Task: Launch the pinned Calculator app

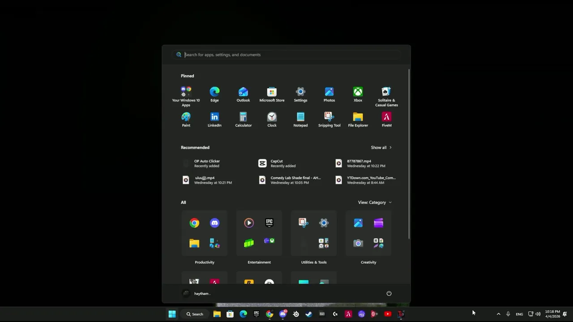Action: (243, 119)
